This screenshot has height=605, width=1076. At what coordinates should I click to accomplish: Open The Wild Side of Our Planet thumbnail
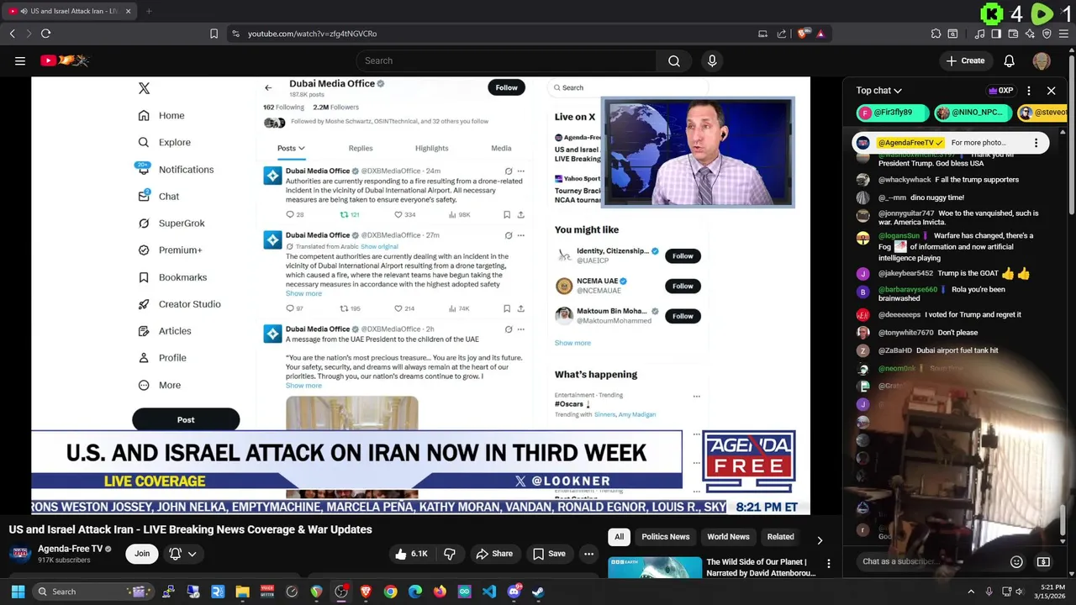(655, 567)
